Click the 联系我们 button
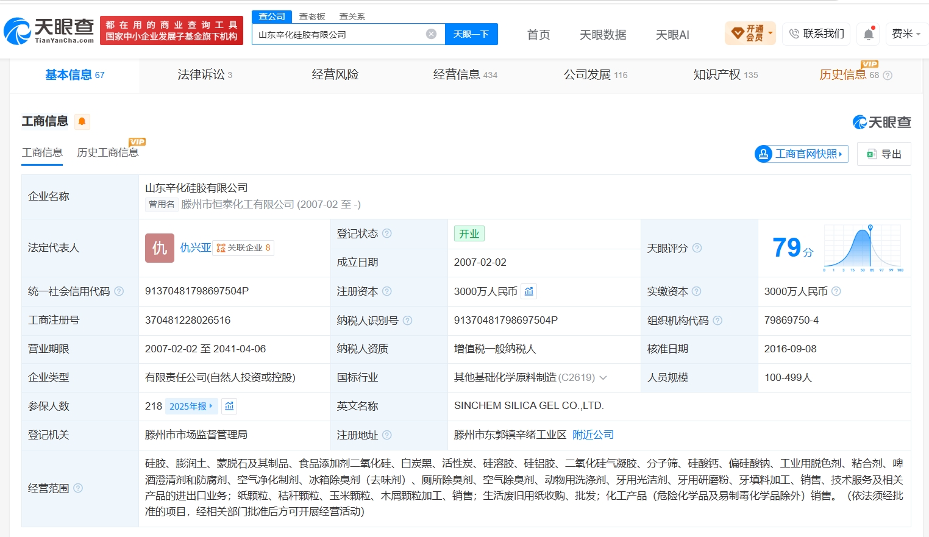 817,34
